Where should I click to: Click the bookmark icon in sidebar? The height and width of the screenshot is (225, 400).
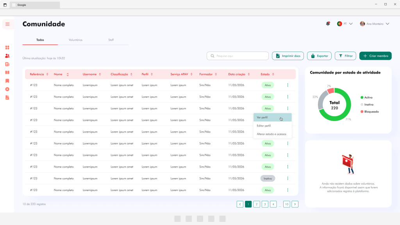[7, 81]
